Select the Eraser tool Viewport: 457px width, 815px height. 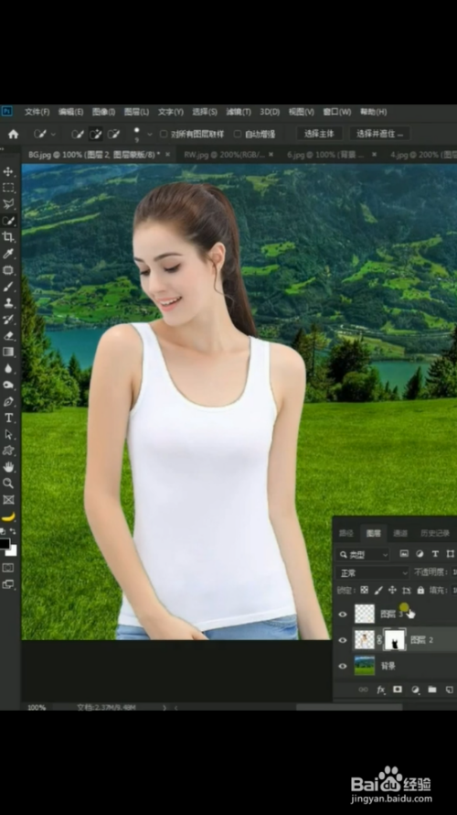pyautogui.click(x=8, y=336)
